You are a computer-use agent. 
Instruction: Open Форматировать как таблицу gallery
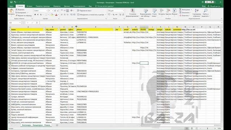145,13
